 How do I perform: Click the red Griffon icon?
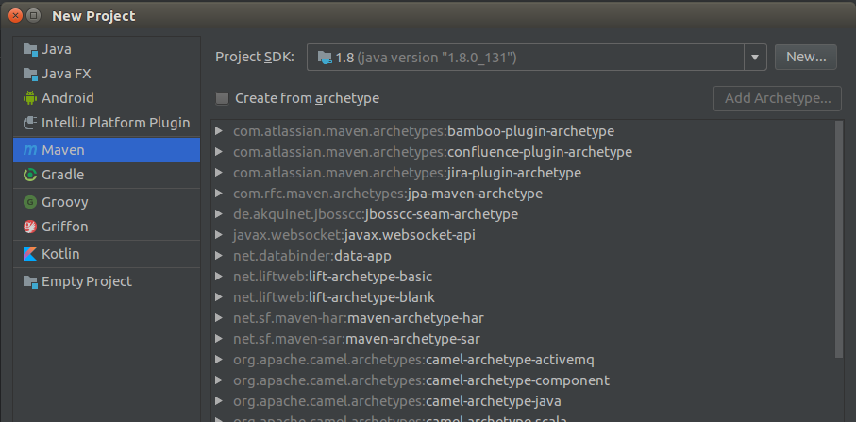[x=30, y=227]
